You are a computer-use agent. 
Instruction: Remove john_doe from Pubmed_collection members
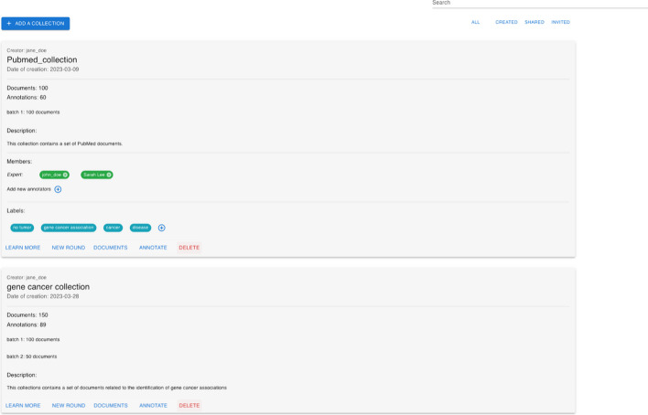click(x=65, y=174)
